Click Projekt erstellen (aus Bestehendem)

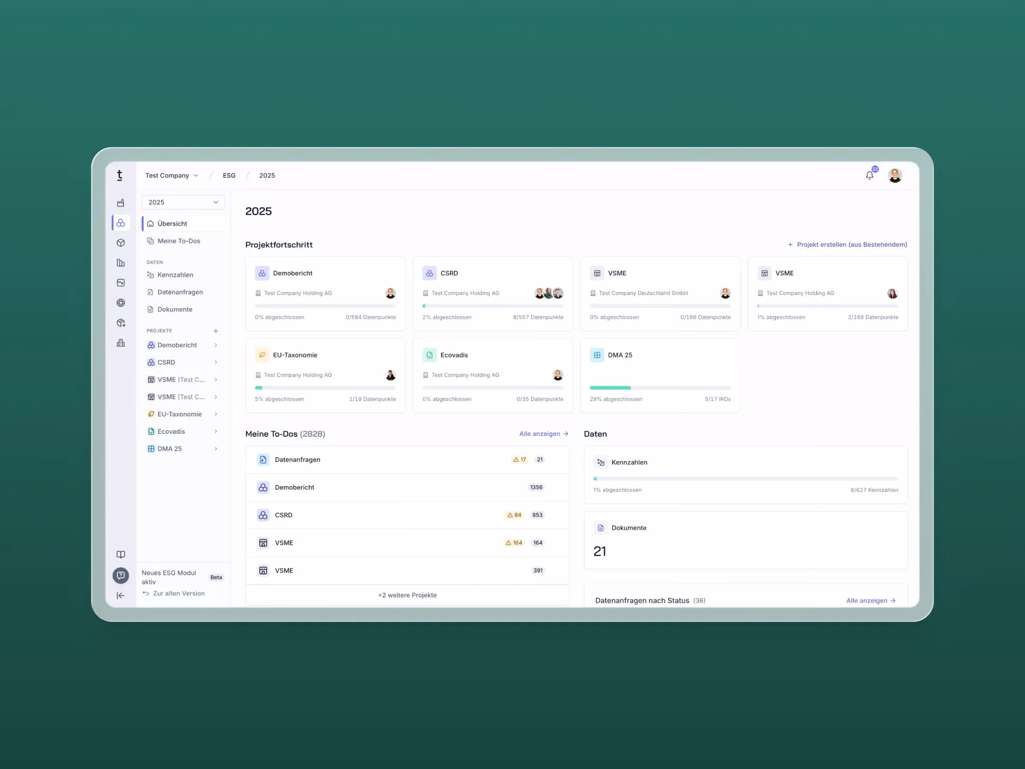[847, 245]
